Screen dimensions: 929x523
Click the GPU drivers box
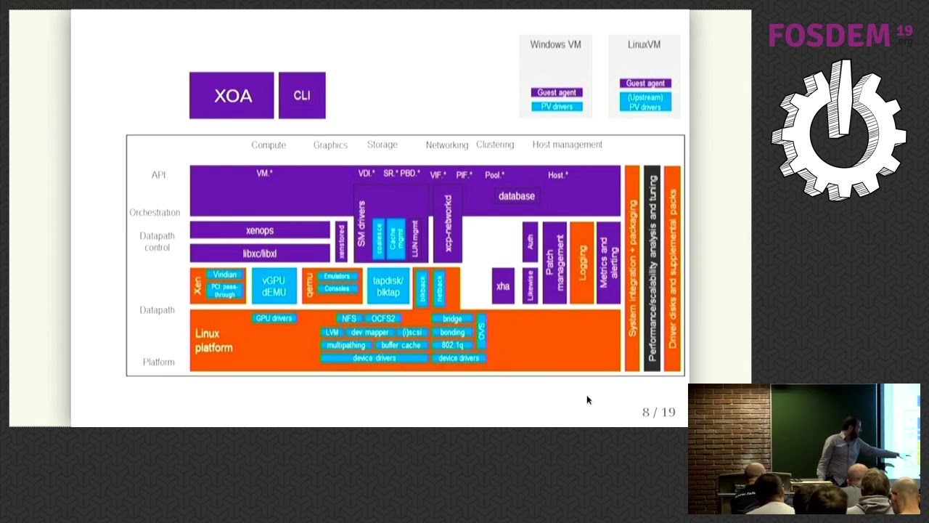274,318
